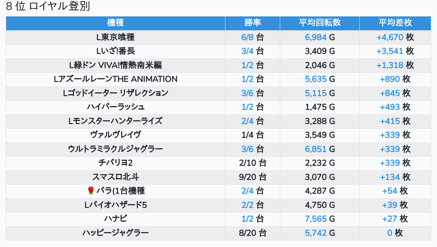Select the 6,984 average spins value
The image size is (437, 247).
[x=315, y=38]
